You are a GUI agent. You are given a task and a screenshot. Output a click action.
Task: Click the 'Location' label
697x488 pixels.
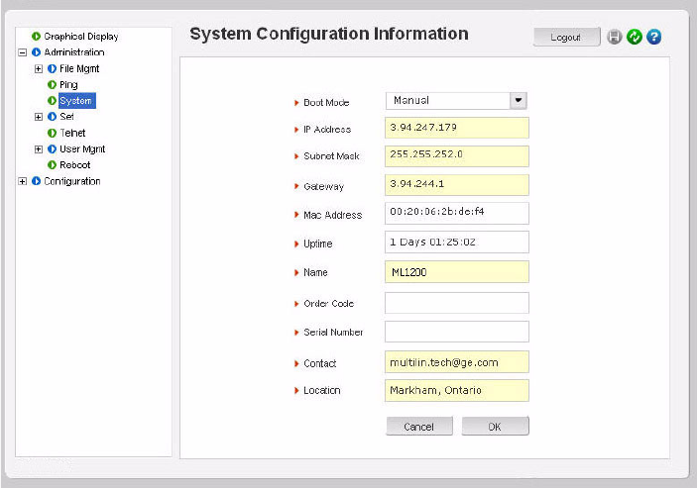(x=322, y=390)
